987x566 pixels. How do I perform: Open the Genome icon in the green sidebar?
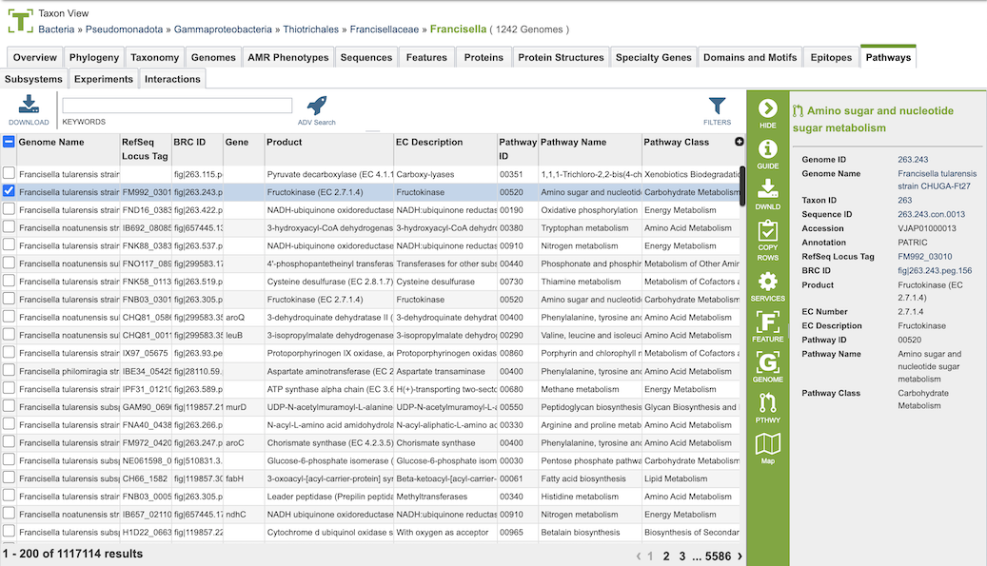[x=767, y=362]
